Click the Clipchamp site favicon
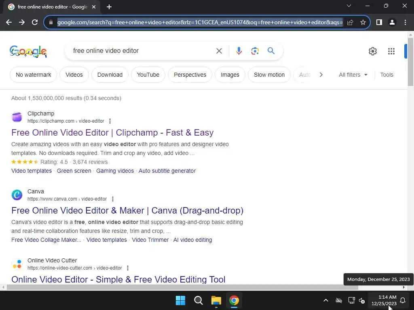 point(17,117)
